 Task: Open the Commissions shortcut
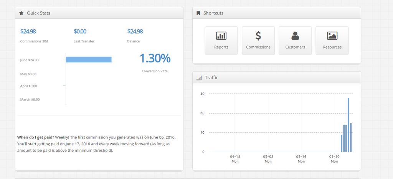258,41
